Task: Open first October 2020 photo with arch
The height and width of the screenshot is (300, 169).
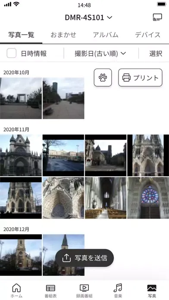Action: (21, 98)
